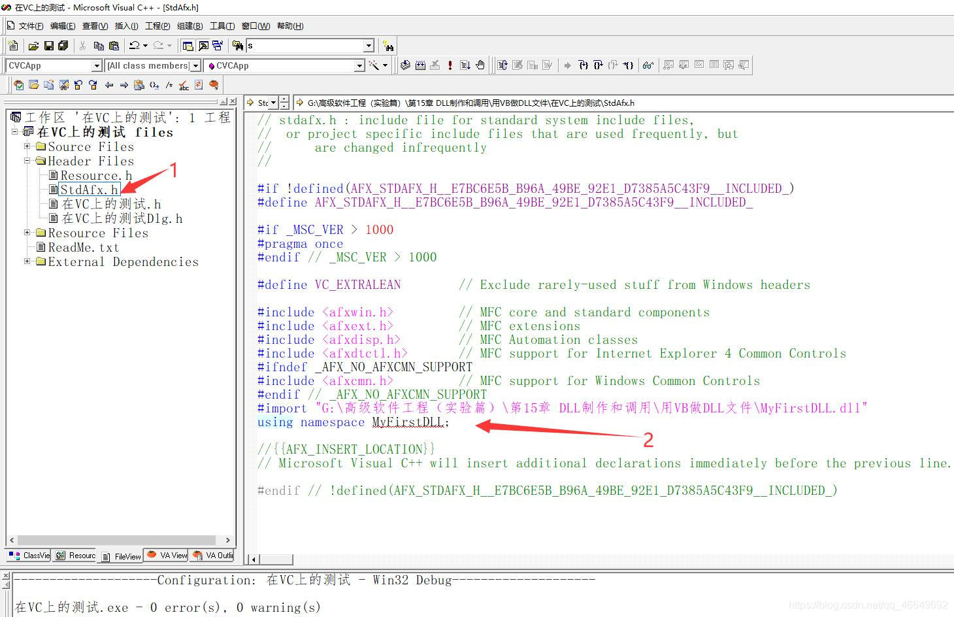Click the Restart debug icon
The height and width of the screenshot is (617, 954).
point(502,65)
